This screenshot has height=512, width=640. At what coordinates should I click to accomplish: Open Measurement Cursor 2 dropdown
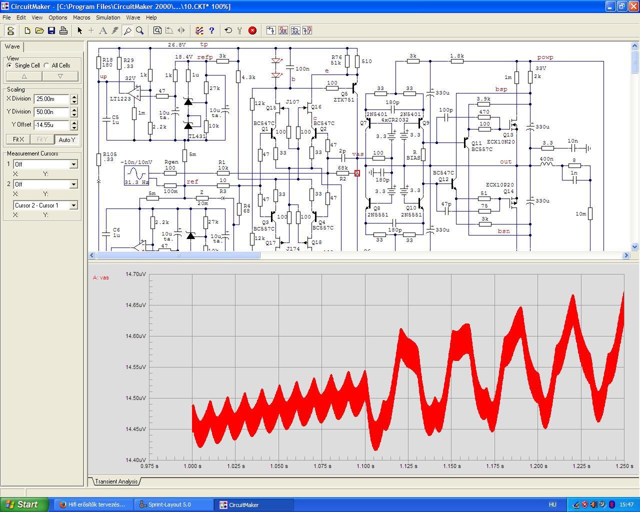pos(73,184)
